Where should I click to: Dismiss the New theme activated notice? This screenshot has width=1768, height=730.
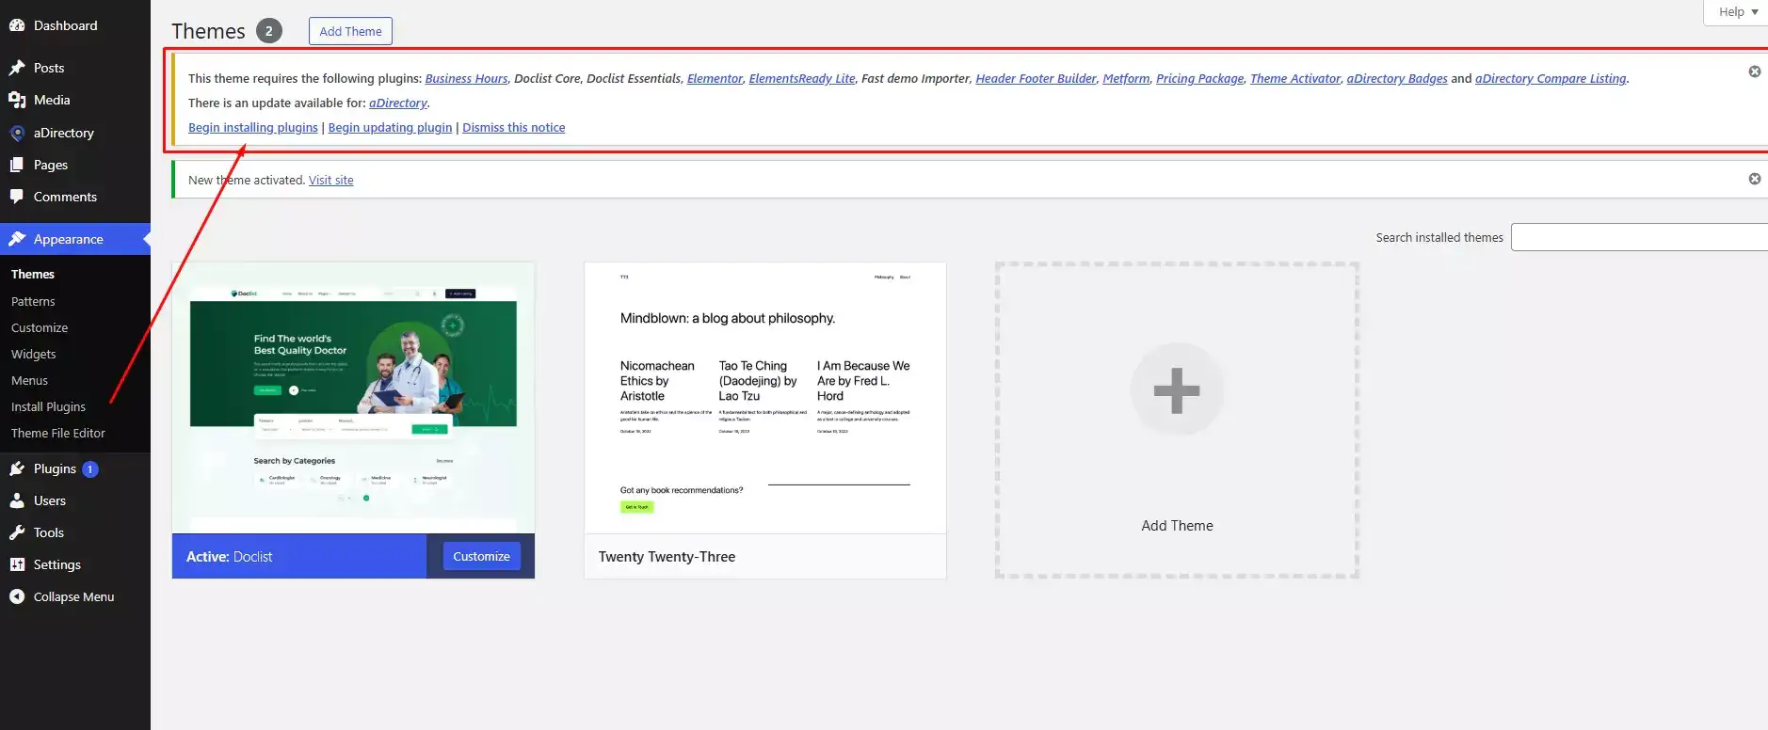tap(1755, 179)
